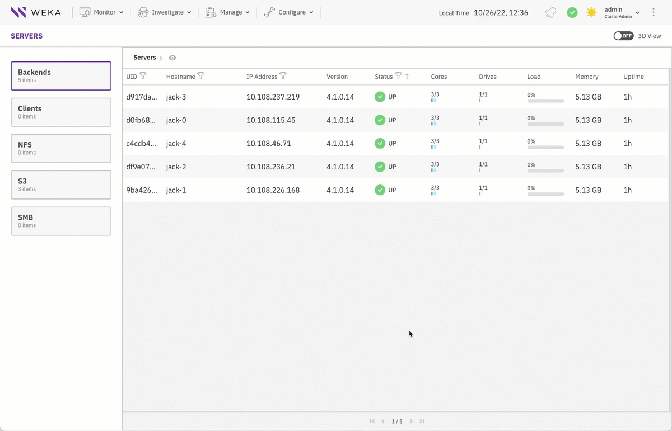
Task: Click the green cluster health status icon
Action: click(572, 12)
